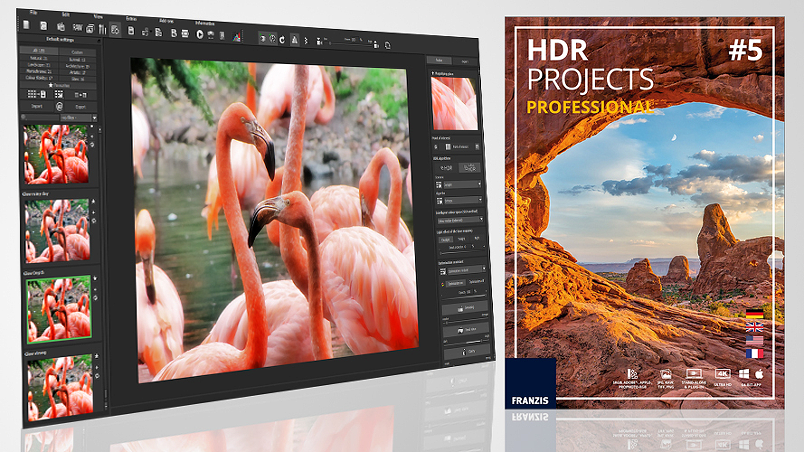The width and height of the screenshot is (804, 452).
Task: Open the preset filter dropdown beside the search field
Action: pos(79,117)
